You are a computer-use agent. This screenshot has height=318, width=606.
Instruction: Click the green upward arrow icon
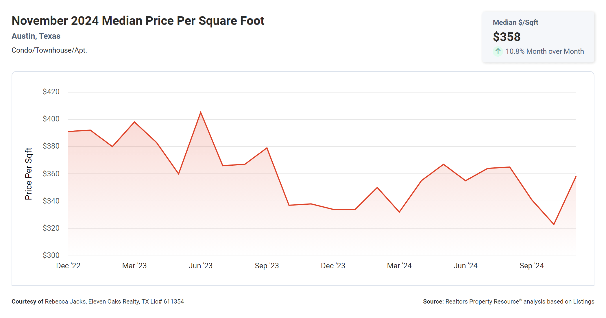pyautogui.click(x=498, y=51)
